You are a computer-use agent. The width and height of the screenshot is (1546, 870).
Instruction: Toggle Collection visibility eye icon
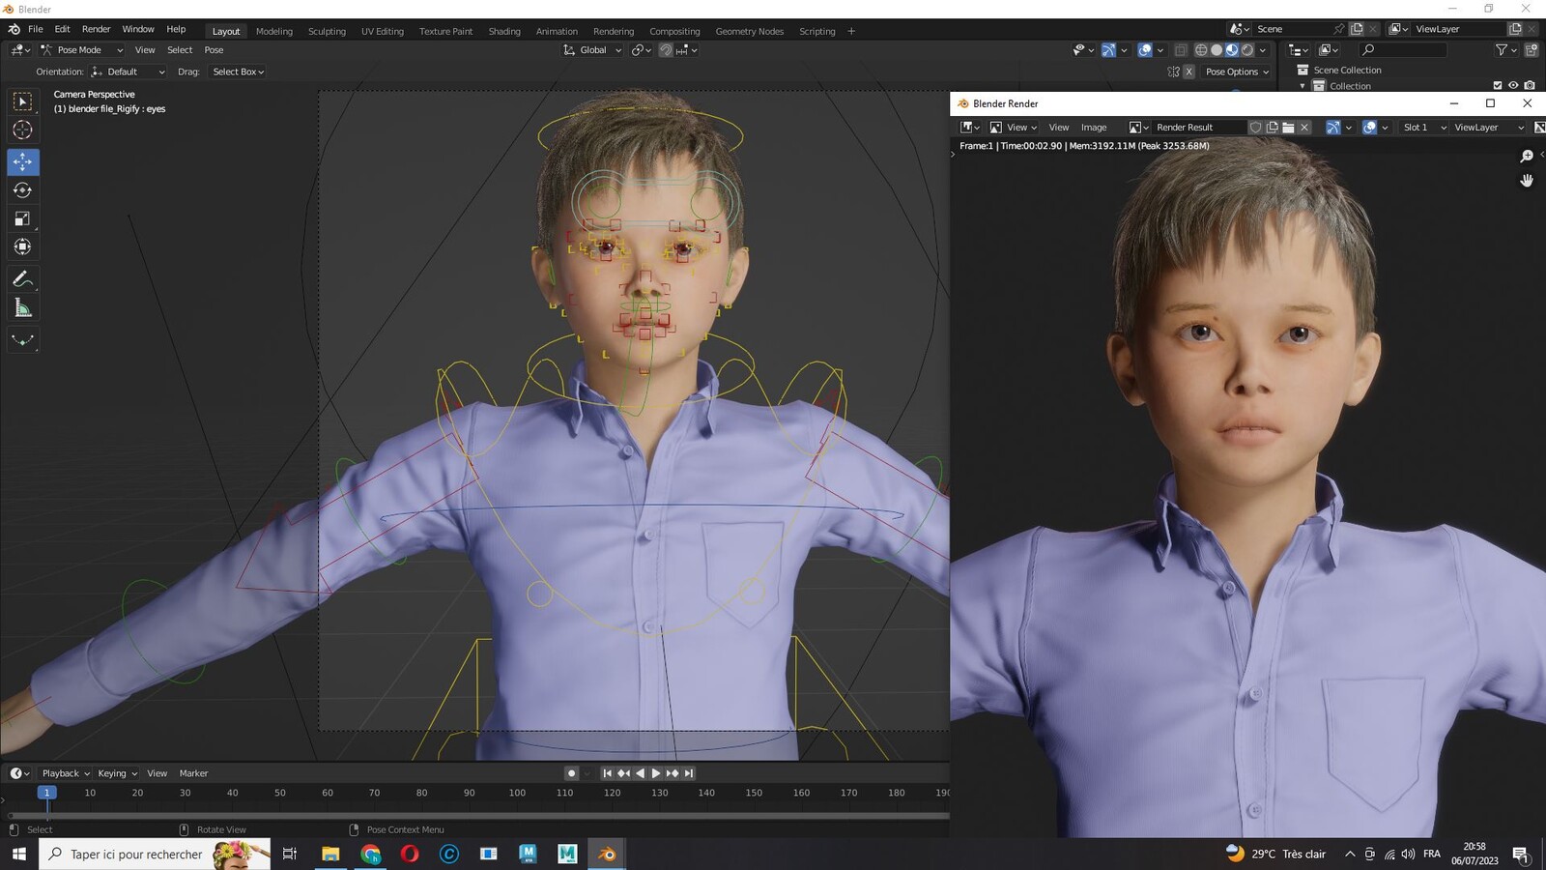click(1513, 86)
